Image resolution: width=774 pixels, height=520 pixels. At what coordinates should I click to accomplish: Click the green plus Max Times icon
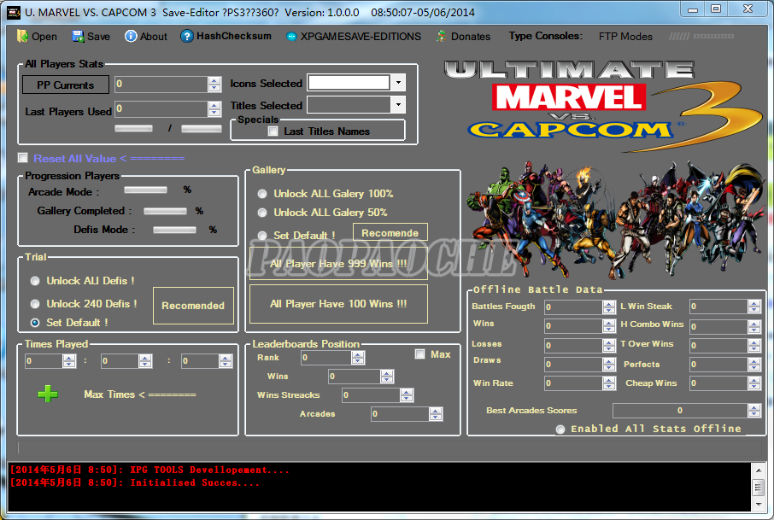point(48,394)
